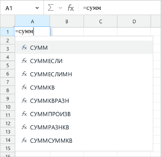Click the select-all corner of the grid
Screen dimensions: 161x157
tap(7, 21)
